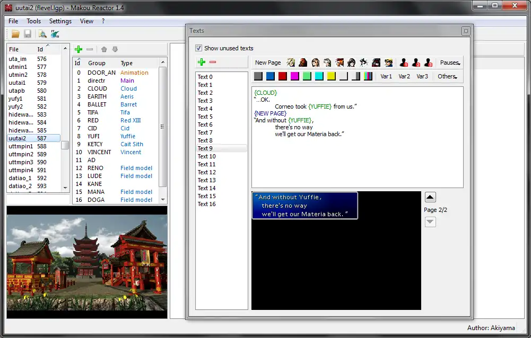Open the Settings menu

click(x=60, y=21)
